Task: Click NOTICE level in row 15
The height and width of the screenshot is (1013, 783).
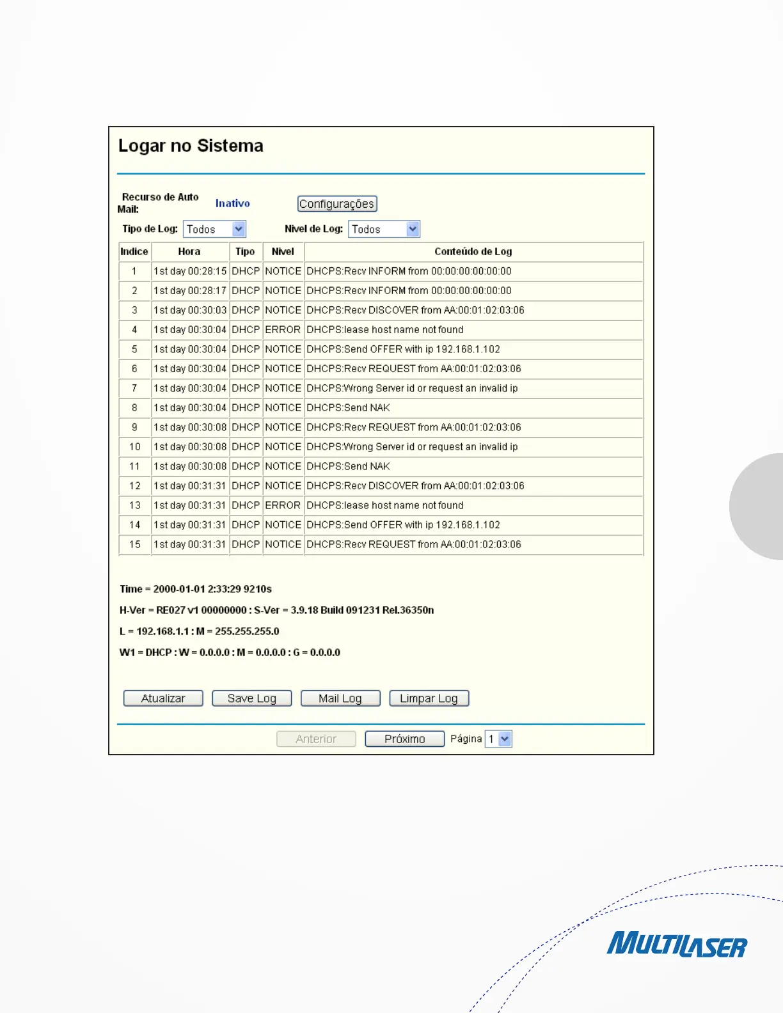Action: coord(283,544)
